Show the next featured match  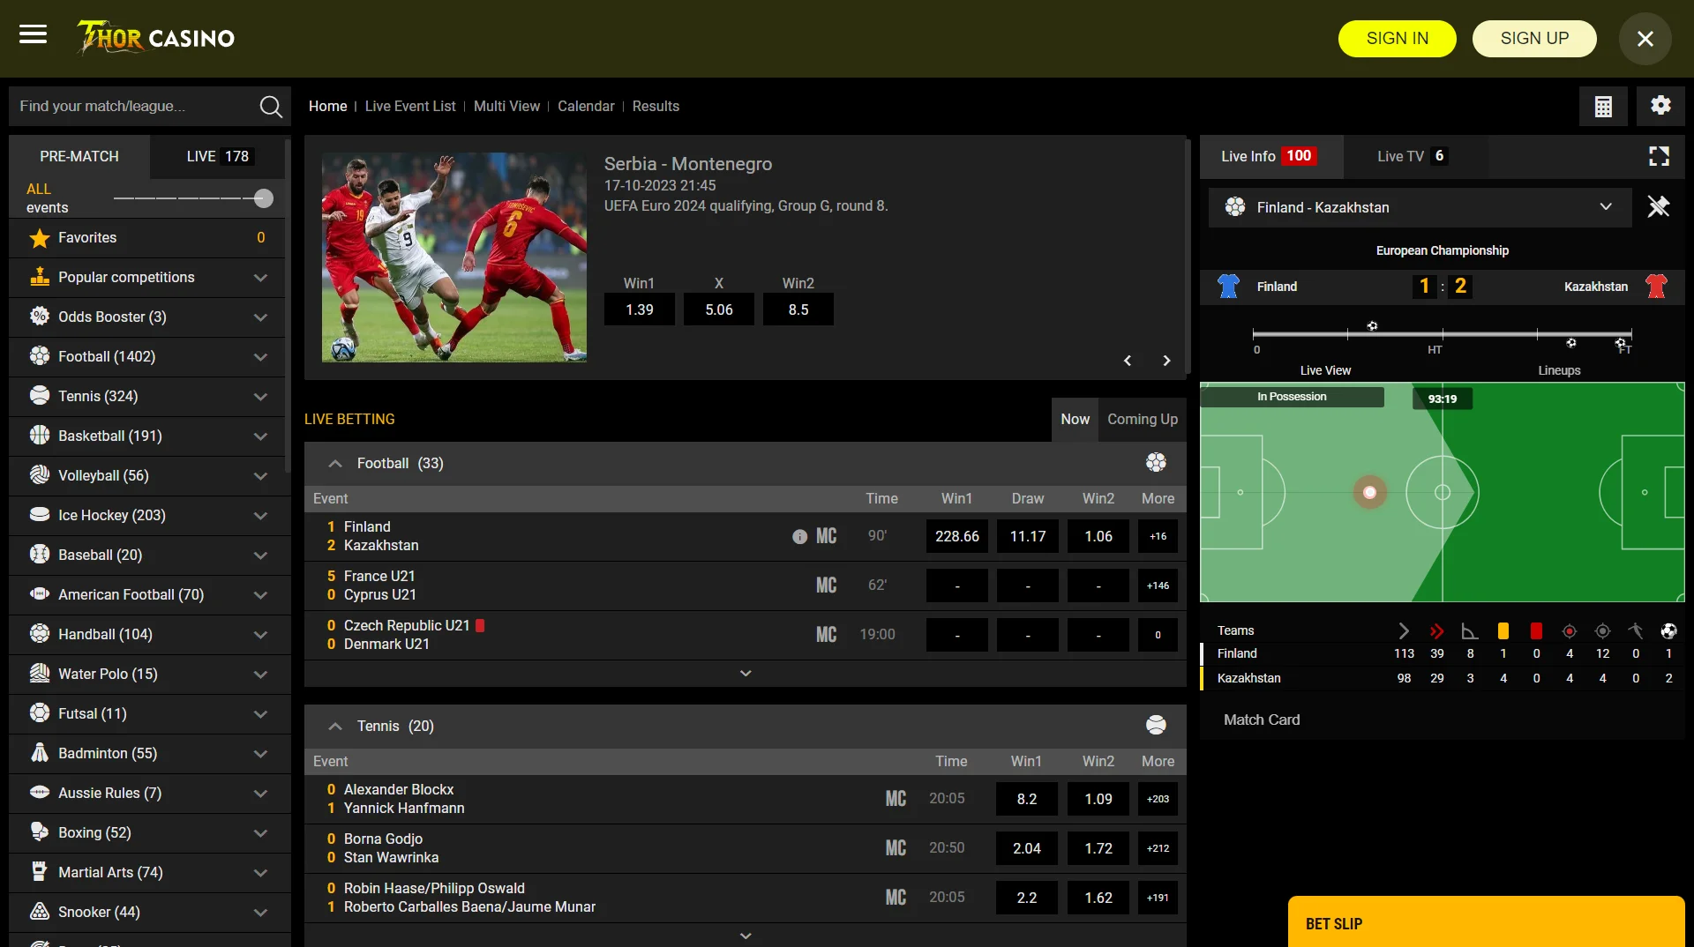1166,361
